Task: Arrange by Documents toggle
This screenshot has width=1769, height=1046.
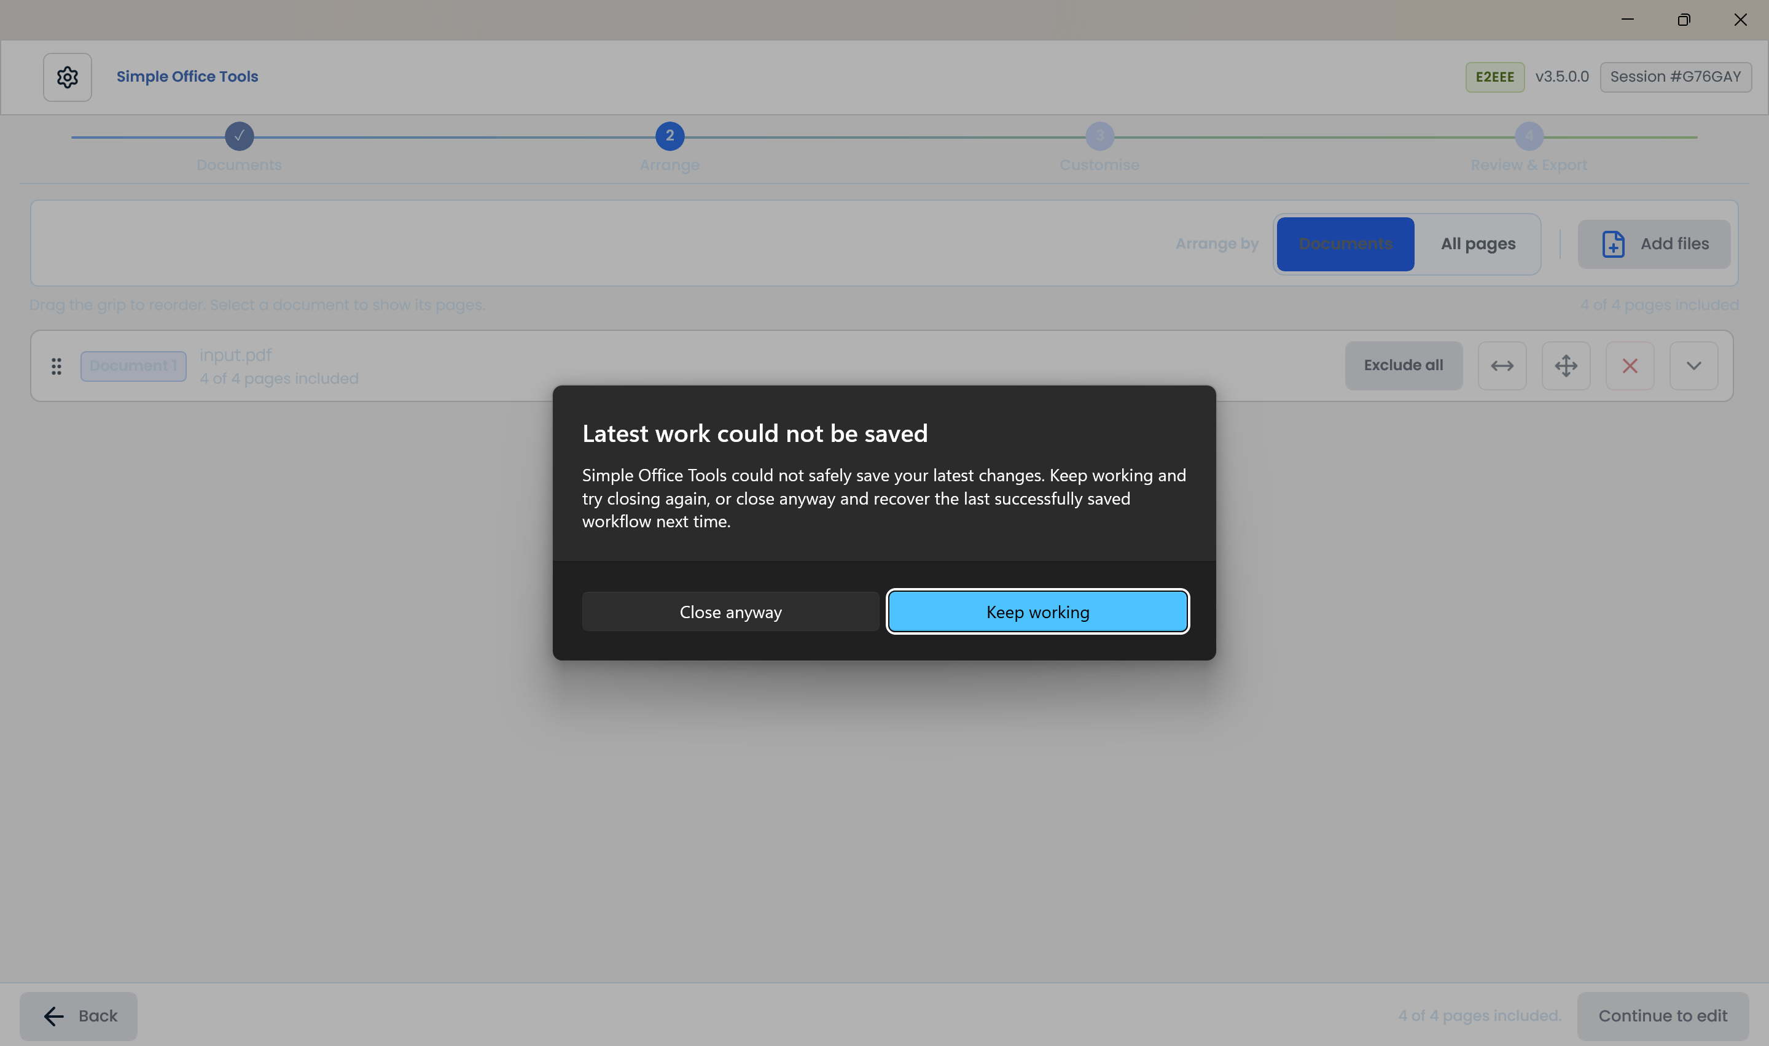Action: pos(1345,244)
